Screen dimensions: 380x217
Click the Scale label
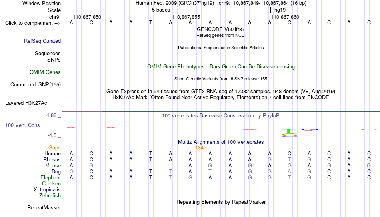[54, 10]
